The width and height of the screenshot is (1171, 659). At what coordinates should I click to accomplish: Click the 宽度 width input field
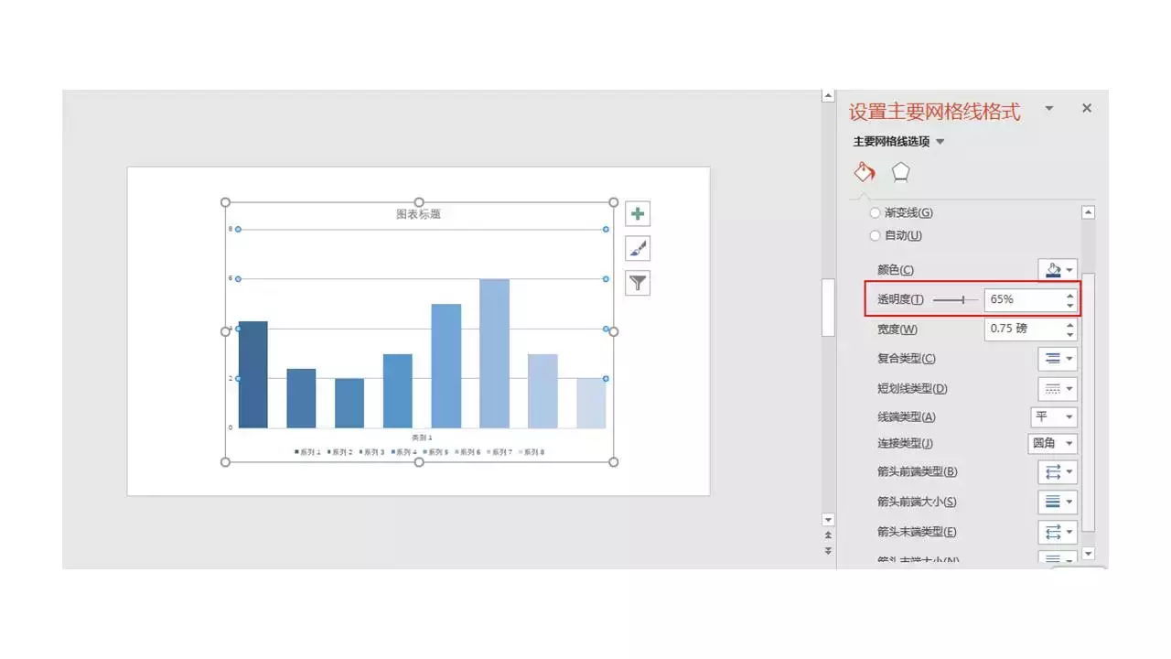1025,329
